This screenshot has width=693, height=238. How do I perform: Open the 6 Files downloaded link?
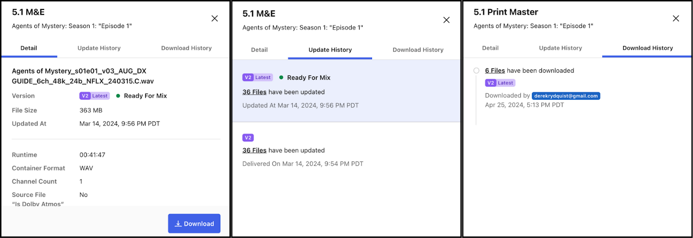(x=495, y=71)
